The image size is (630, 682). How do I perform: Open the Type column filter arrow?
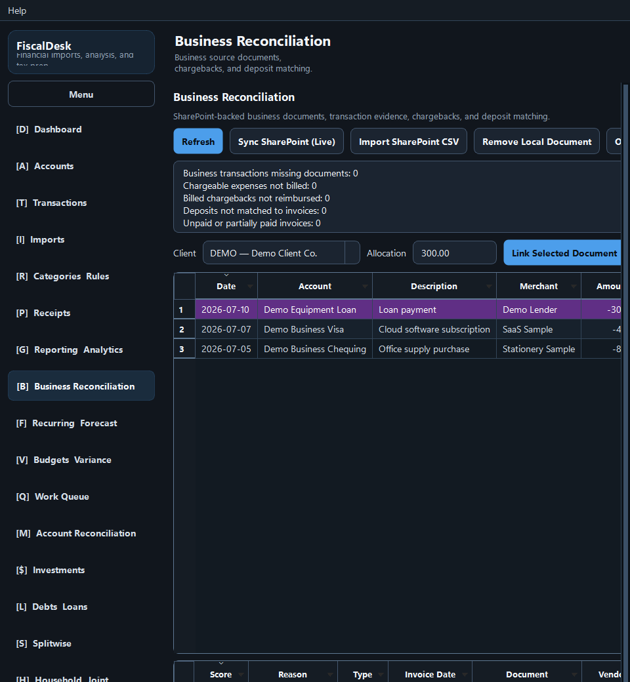(x=381, y=674)
